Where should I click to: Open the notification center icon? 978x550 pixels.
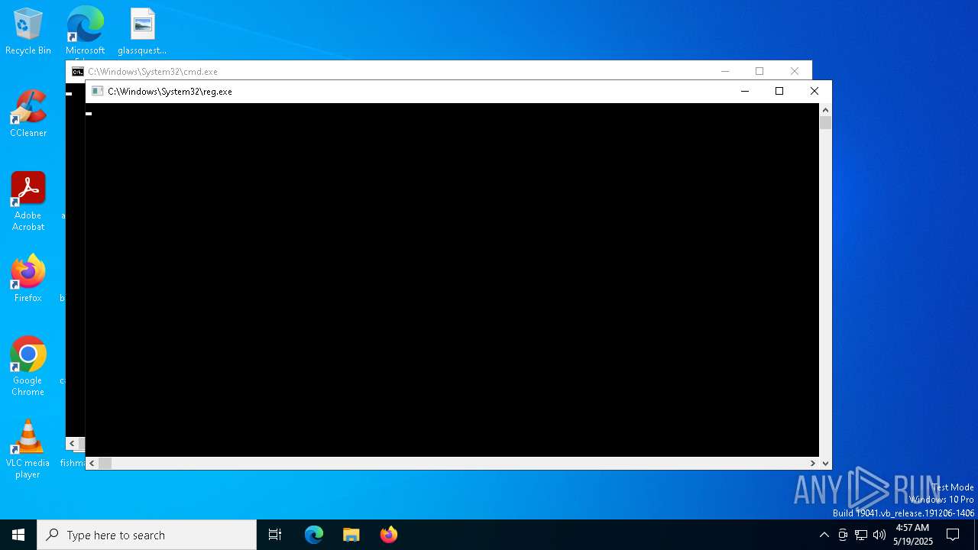coord(953,535)
